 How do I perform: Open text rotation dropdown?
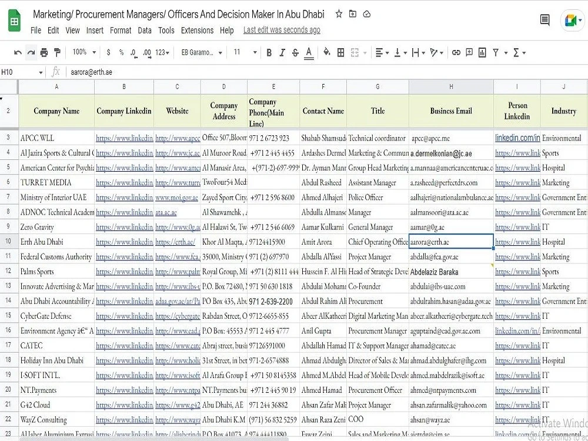tap(437, 52)
